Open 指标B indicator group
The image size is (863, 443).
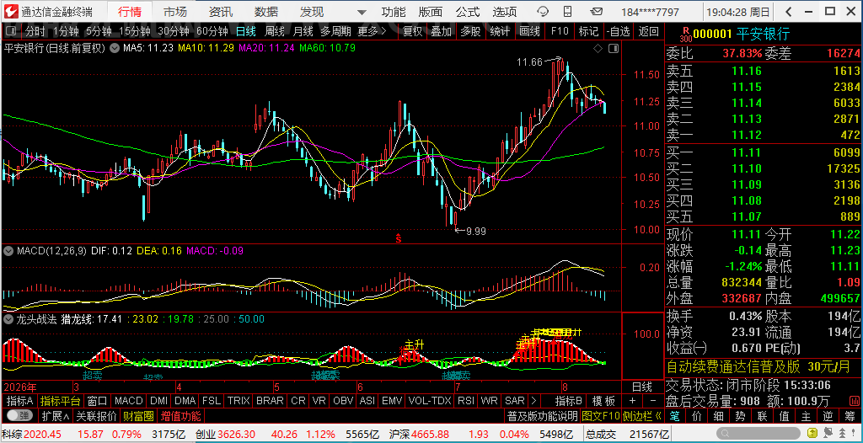tap(569, 401)
